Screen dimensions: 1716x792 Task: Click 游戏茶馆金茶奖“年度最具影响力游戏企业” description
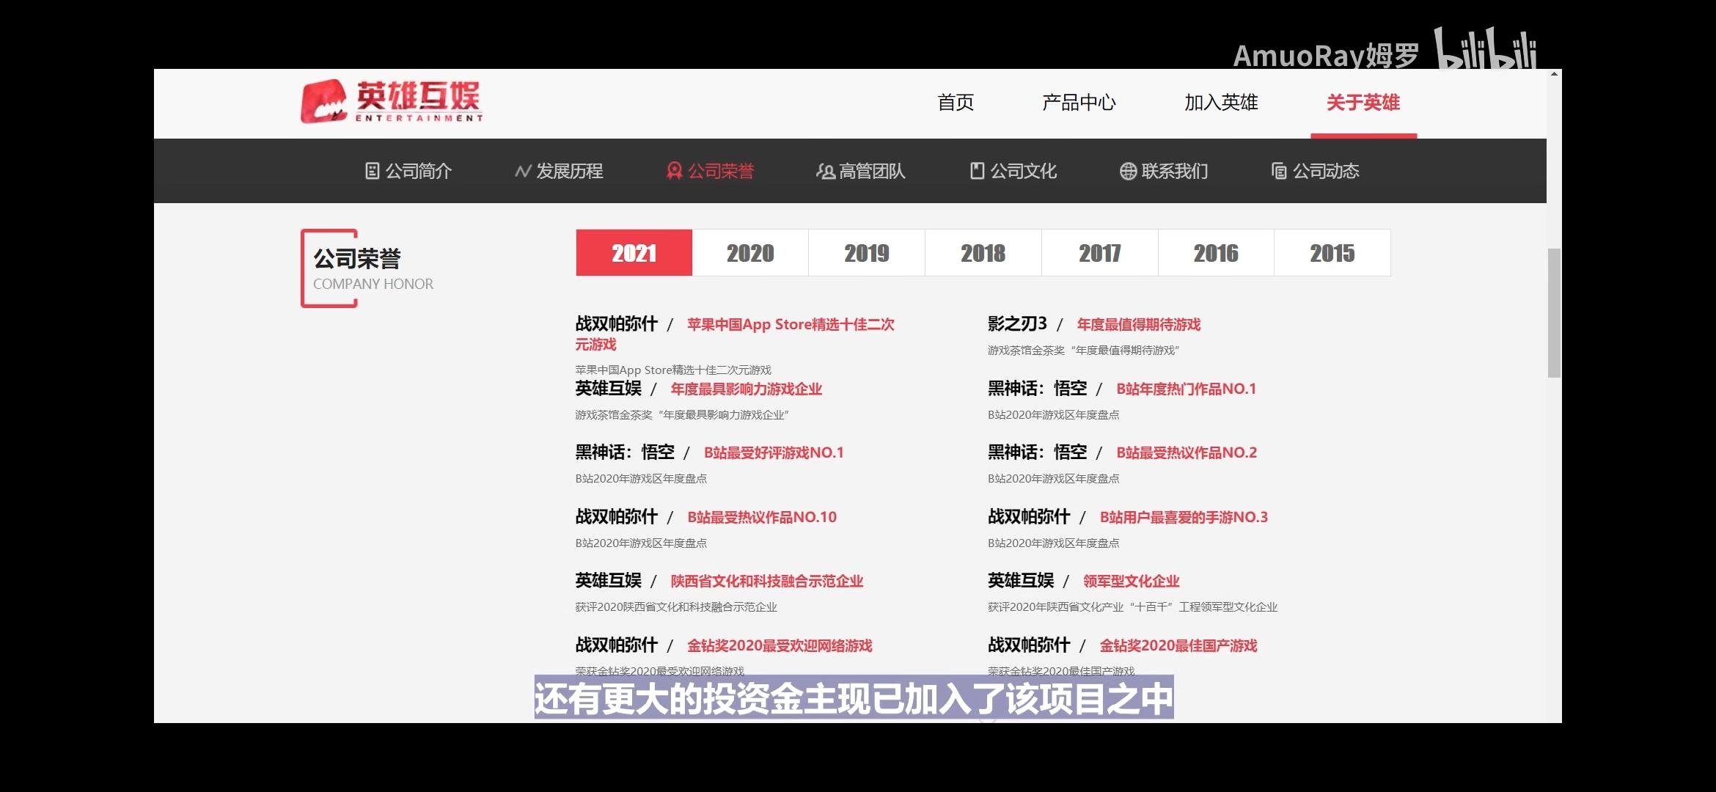pyautogui.click(x=682, y=415)
